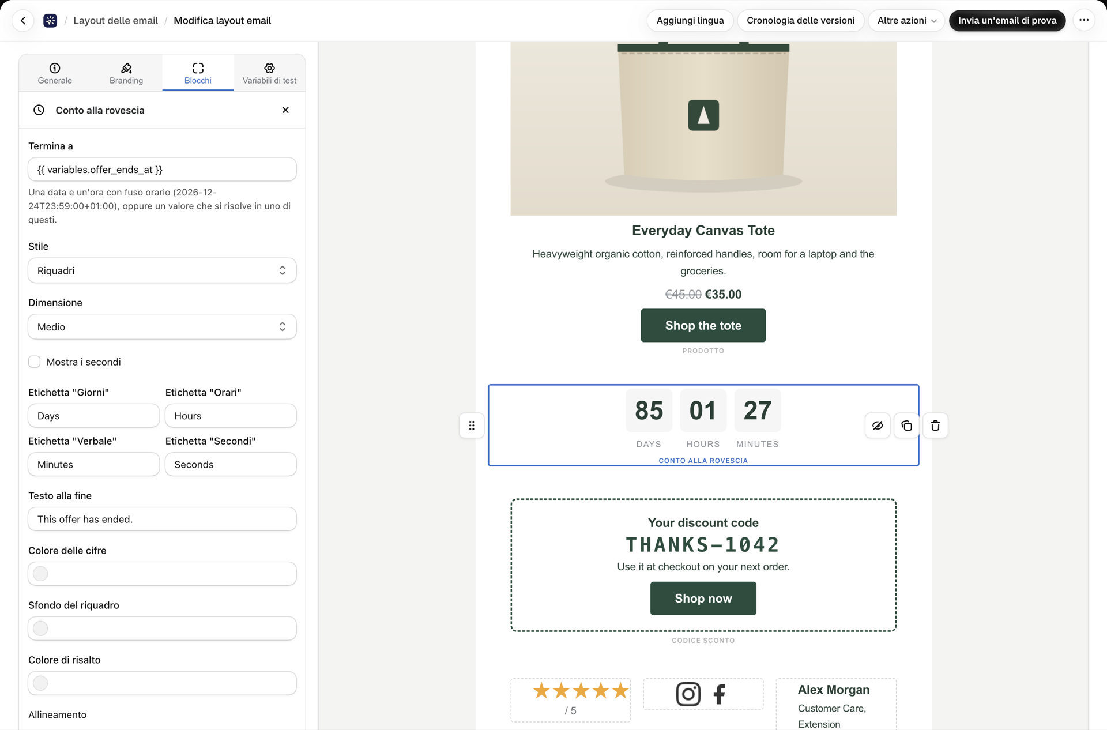Open the Dimensione dropdown showing Medio
Image resolution: width=1107 pixels, height=730 pixels.
tap(162, 327)
